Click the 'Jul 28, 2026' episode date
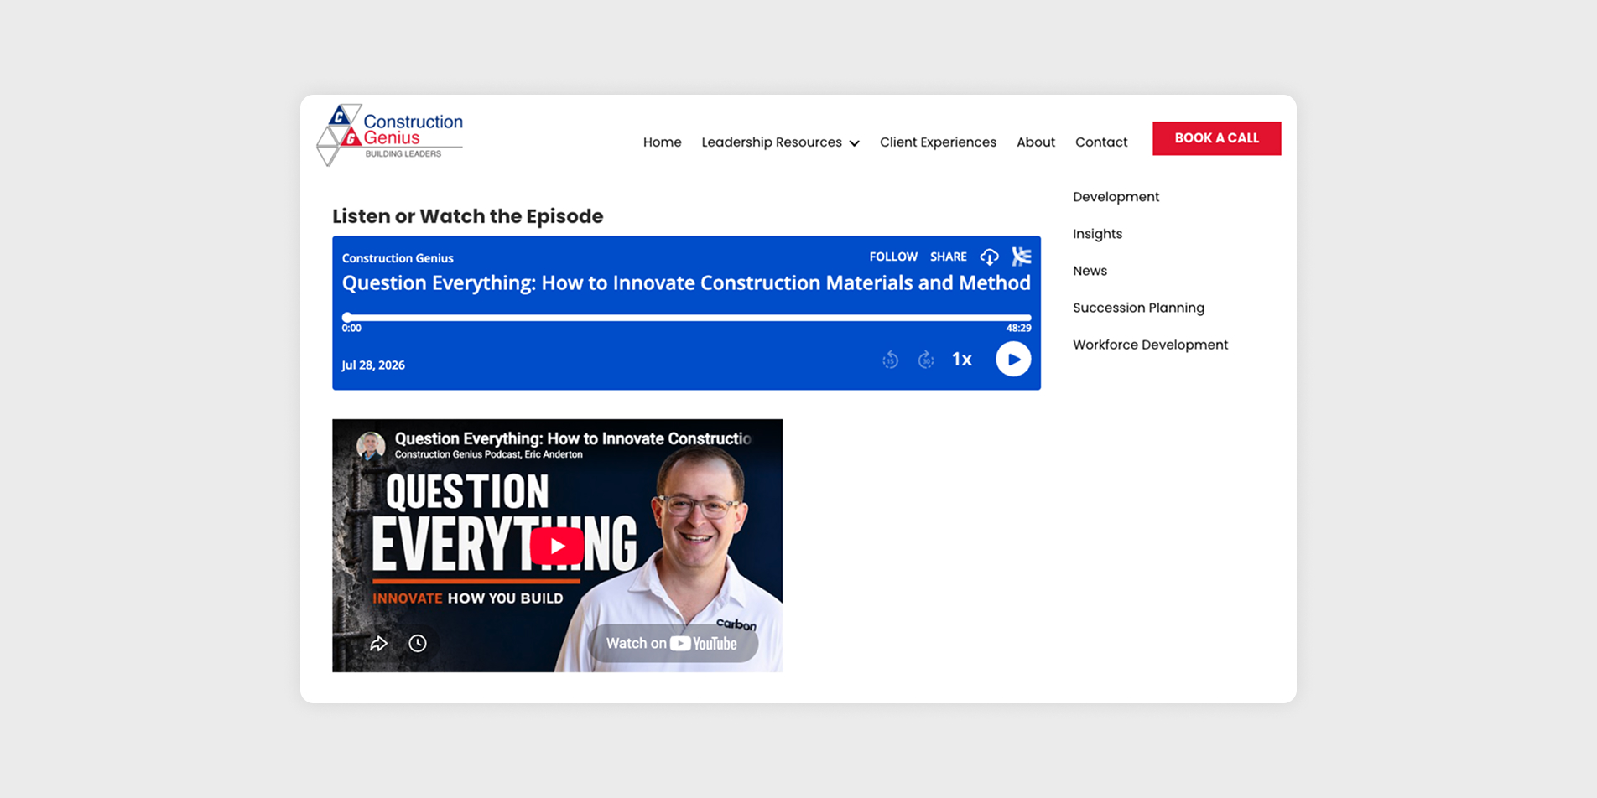This screenshot has height=798, width=1597. [373, 365]
